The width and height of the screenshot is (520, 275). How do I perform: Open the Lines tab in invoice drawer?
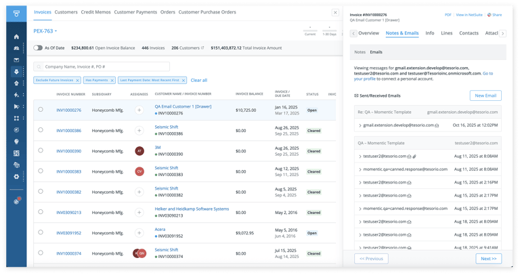click(446, 33)
